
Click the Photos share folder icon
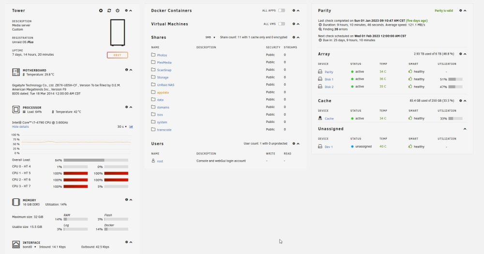coord(153,55)
